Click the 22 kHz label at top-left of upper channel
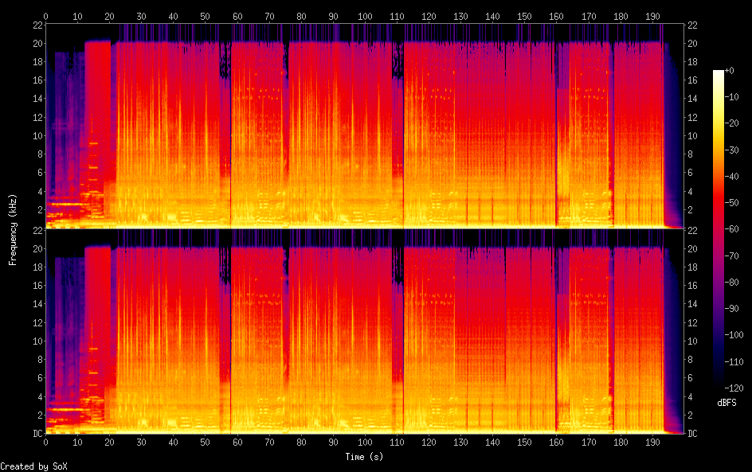 36,25
